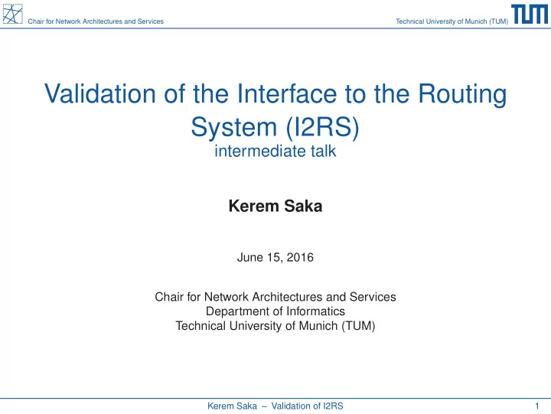Screen dimensions: 551x414
Task: Click the bold author name 'Kerem Saka'
Action: pyautogui.click(x=275, y=206)
